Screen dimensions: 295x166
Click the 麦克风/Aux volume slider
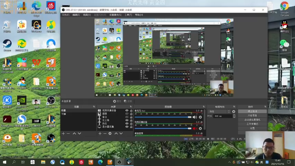[x=163, y=117]
